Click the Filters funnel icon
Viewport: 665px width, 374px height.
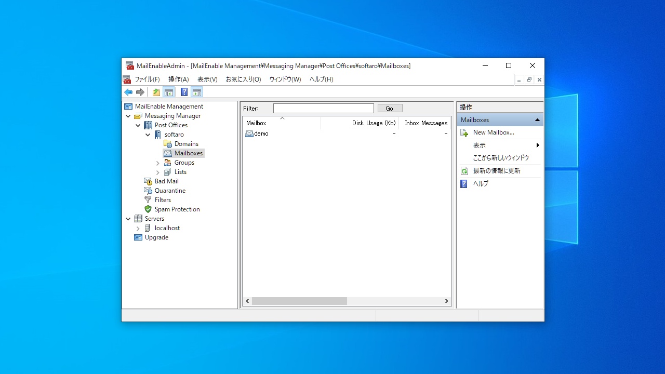point(148,200)
